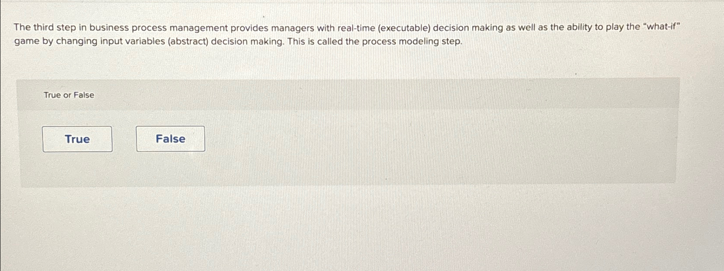The height and width of the screenshot is (271, 724).
Task: Choose True for the process modeling statement
Action: pyautogui.click(x=77, y=139)
